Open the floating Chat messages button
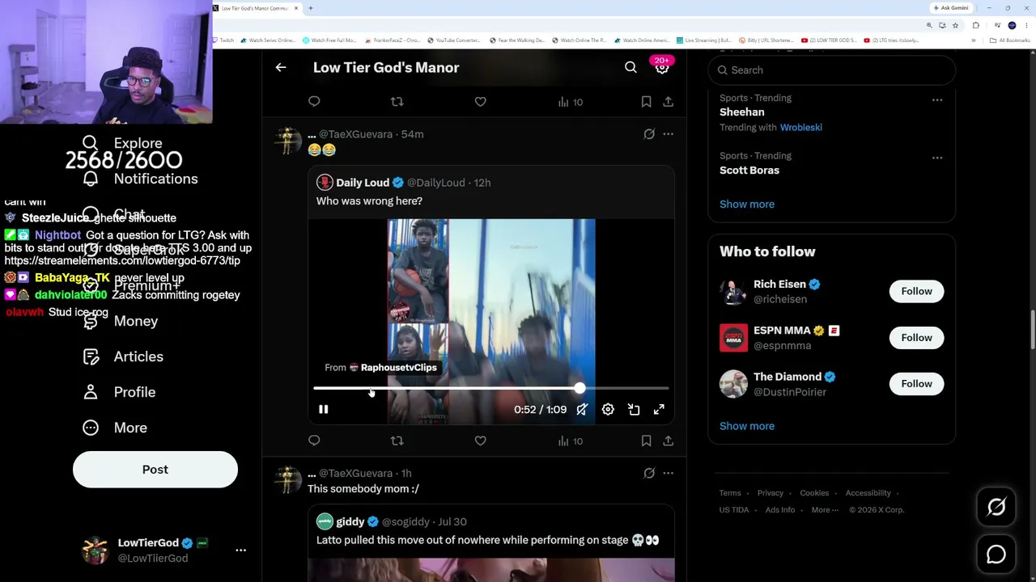This screenshot has width=1036, height=582. coord(996,555)
